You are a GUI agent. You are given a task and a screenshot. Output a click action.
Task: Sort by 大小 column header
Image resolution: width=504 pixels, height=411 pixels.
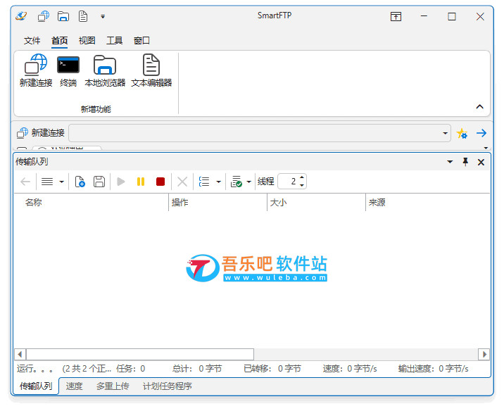click(x=316, y=203)
